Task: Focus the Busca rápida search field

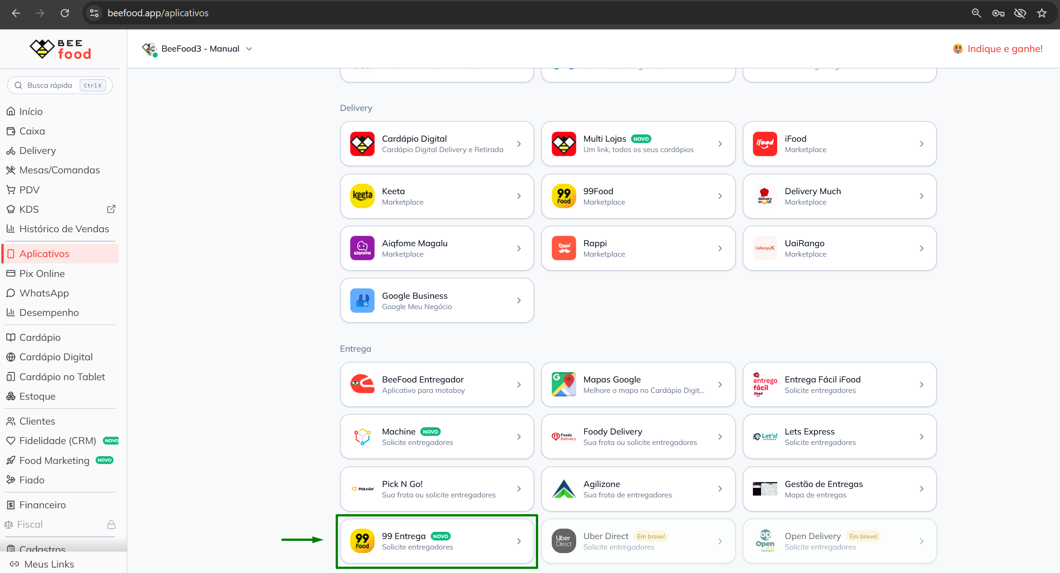Action: tap(60, 85)
